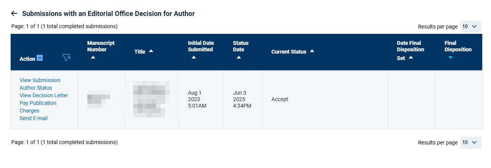Open the View Submission link
Image resolution: width=491 pixels, height=168 pixels.
[x=40, y=80]
